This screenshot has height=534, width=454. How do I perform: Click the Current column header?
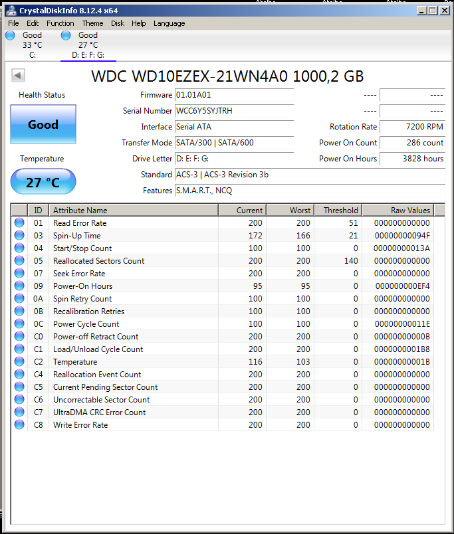click(x=243, y=210)
